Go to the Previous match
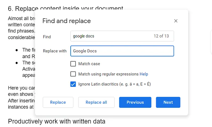This screenshot has width=212, height=127. coord(135,102)
